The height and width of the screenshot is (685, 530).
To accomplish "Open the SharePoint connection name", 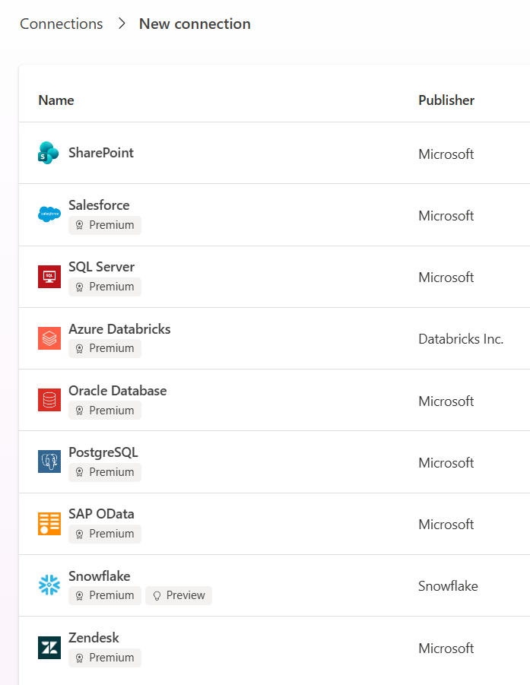I will tap(101, 153).
